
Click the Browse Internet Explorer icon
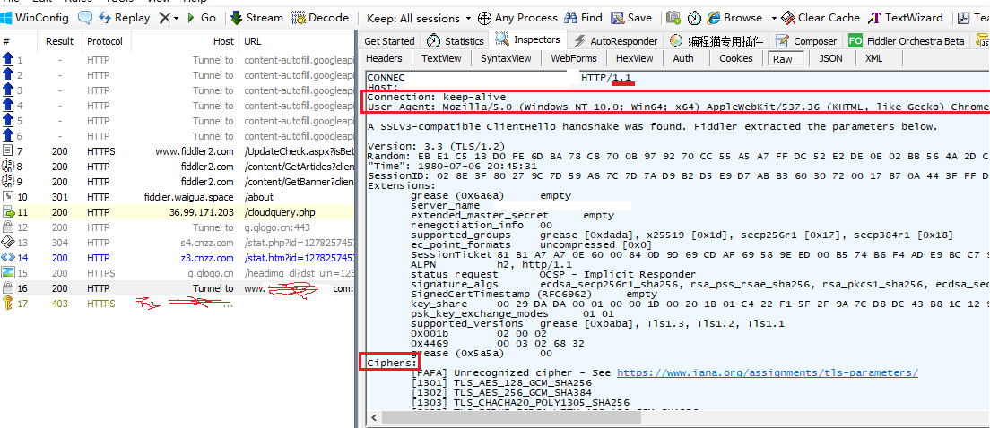(x=714, y=18)
